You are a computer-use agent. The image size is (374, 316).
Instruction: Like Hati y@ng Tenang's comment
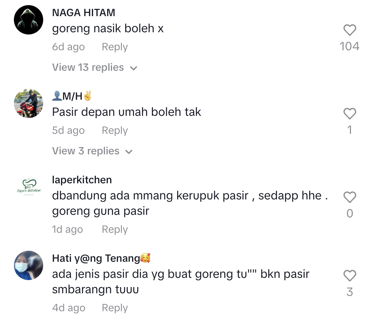pyautogui.click(x=350, y=276)
